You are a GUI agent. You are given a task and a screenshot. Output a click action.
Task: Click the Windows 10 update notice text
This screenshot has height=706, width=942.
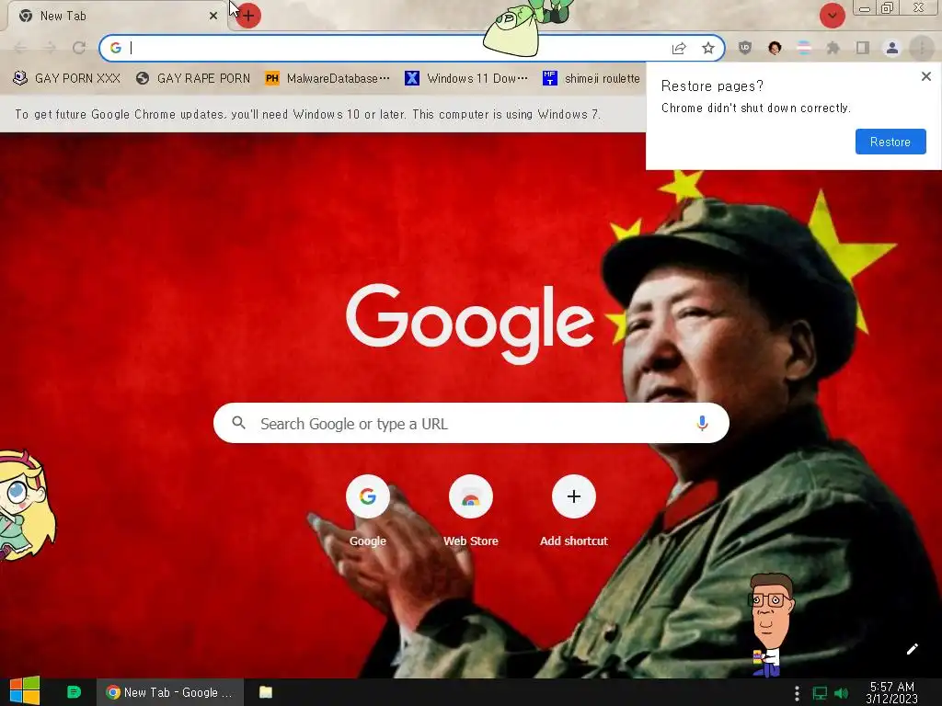pos(307,114)
